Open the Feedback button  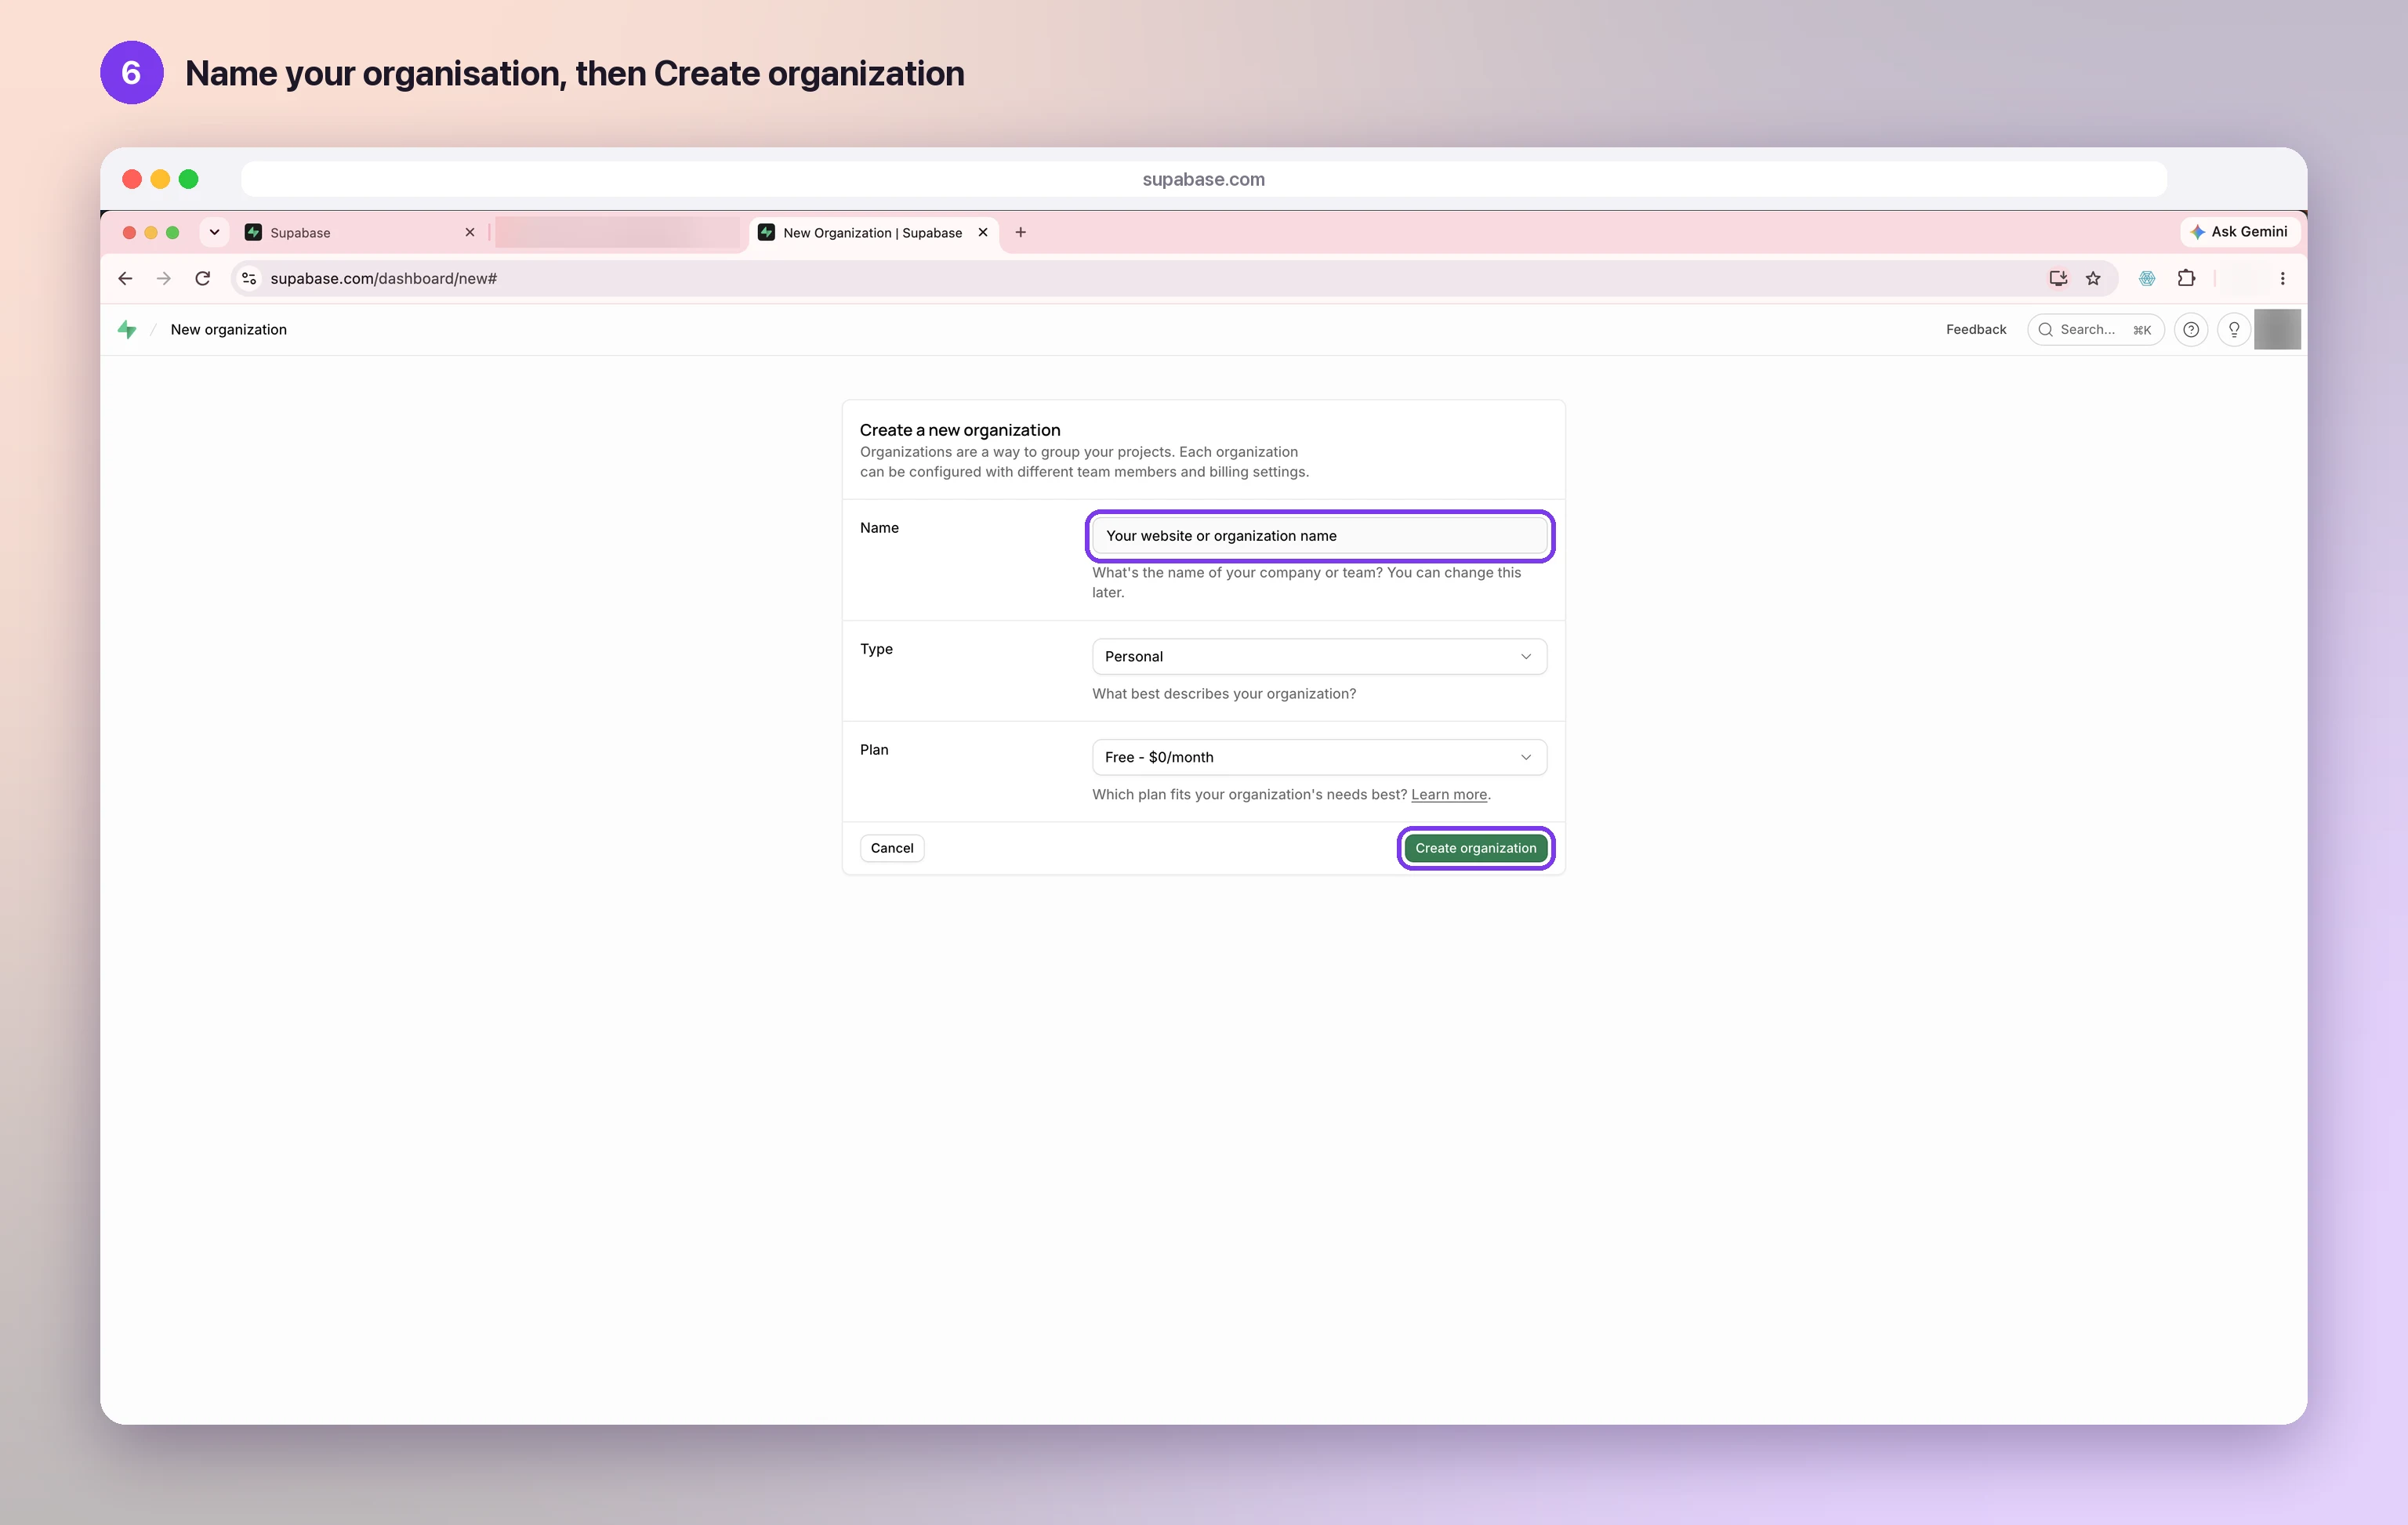[x=1976, y=329]
